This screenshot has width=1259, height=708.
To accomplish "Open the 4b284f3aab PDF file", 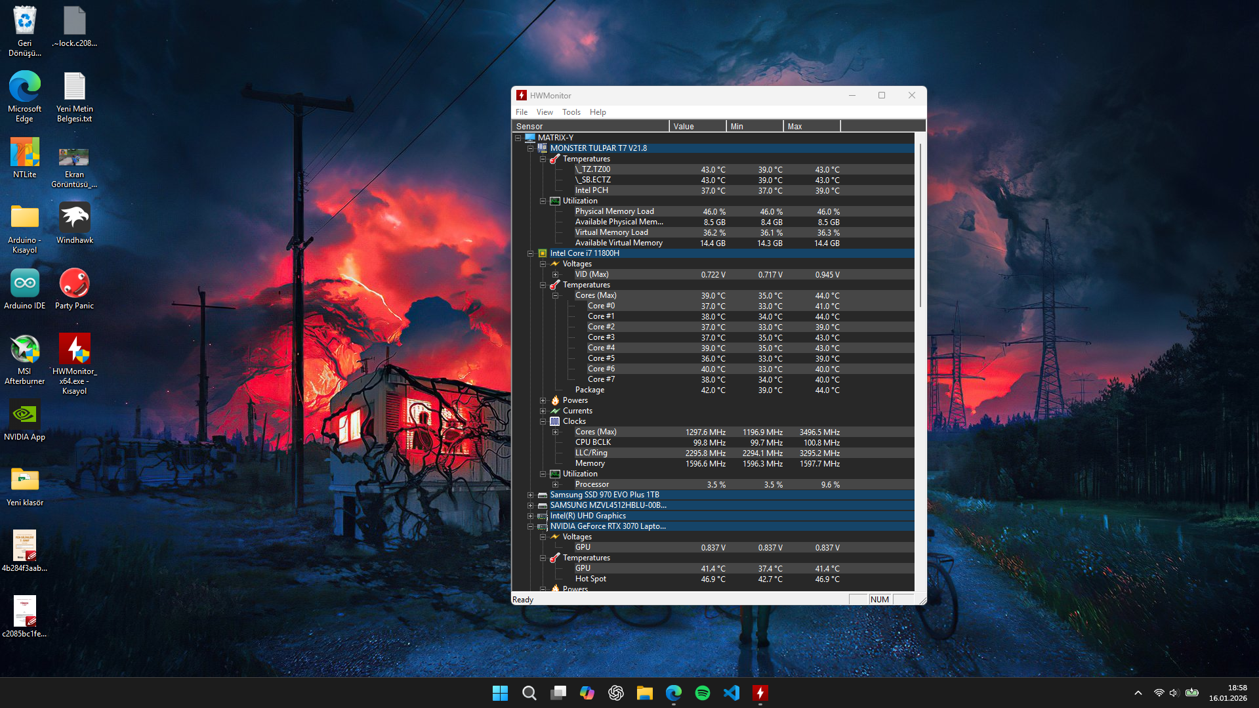I will [25, 551].
